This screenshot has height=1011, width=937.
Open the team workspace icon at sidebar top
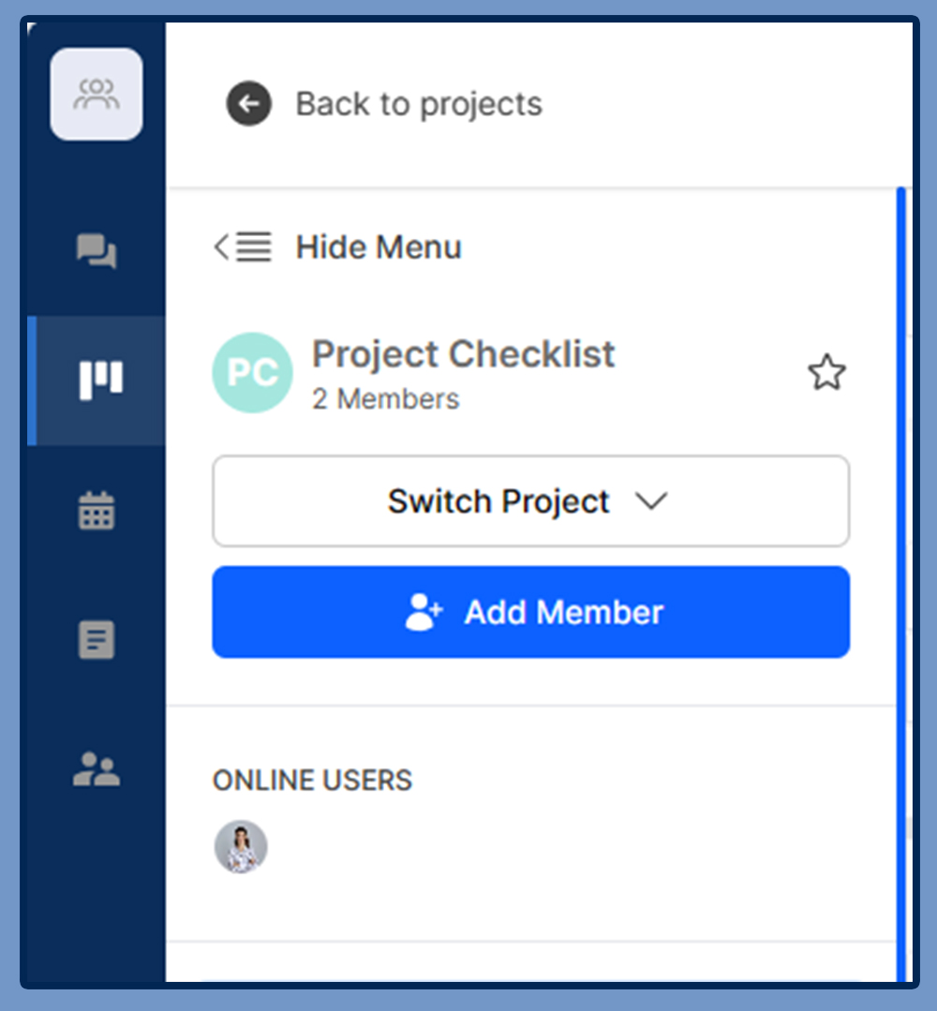point(97,94)
